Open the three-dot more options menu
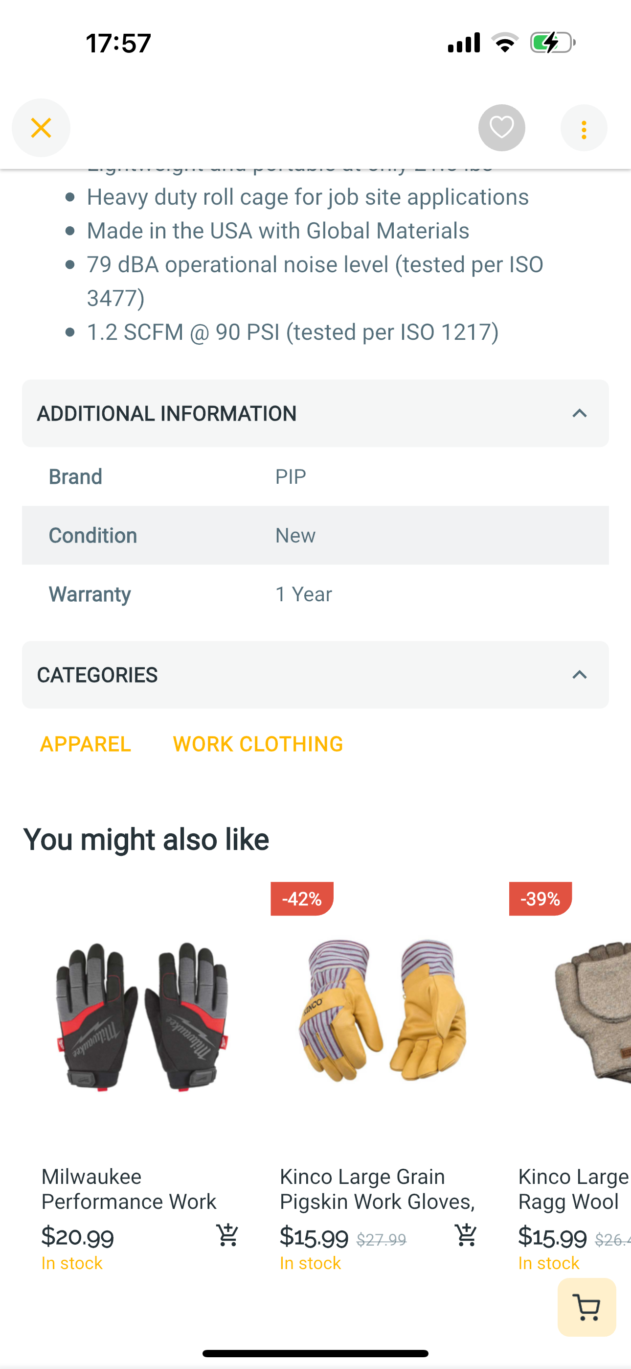 coord(584,128)
